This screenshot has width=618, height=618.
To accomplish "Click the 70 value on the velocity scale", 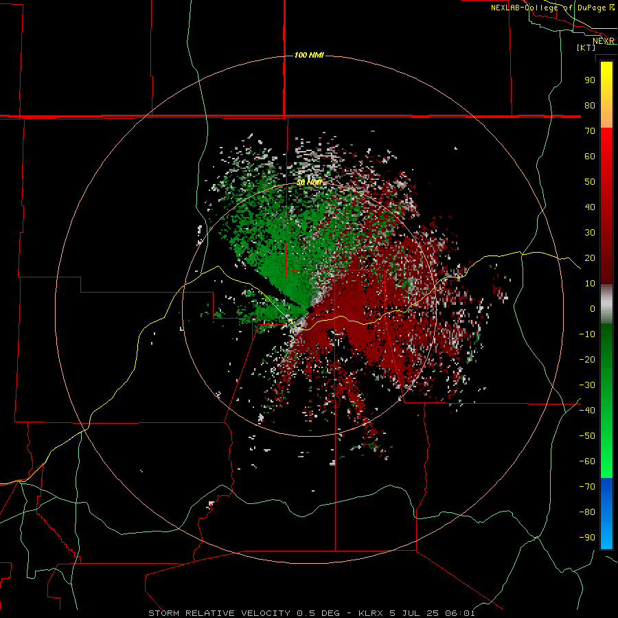I will click(x=590, y=131).
